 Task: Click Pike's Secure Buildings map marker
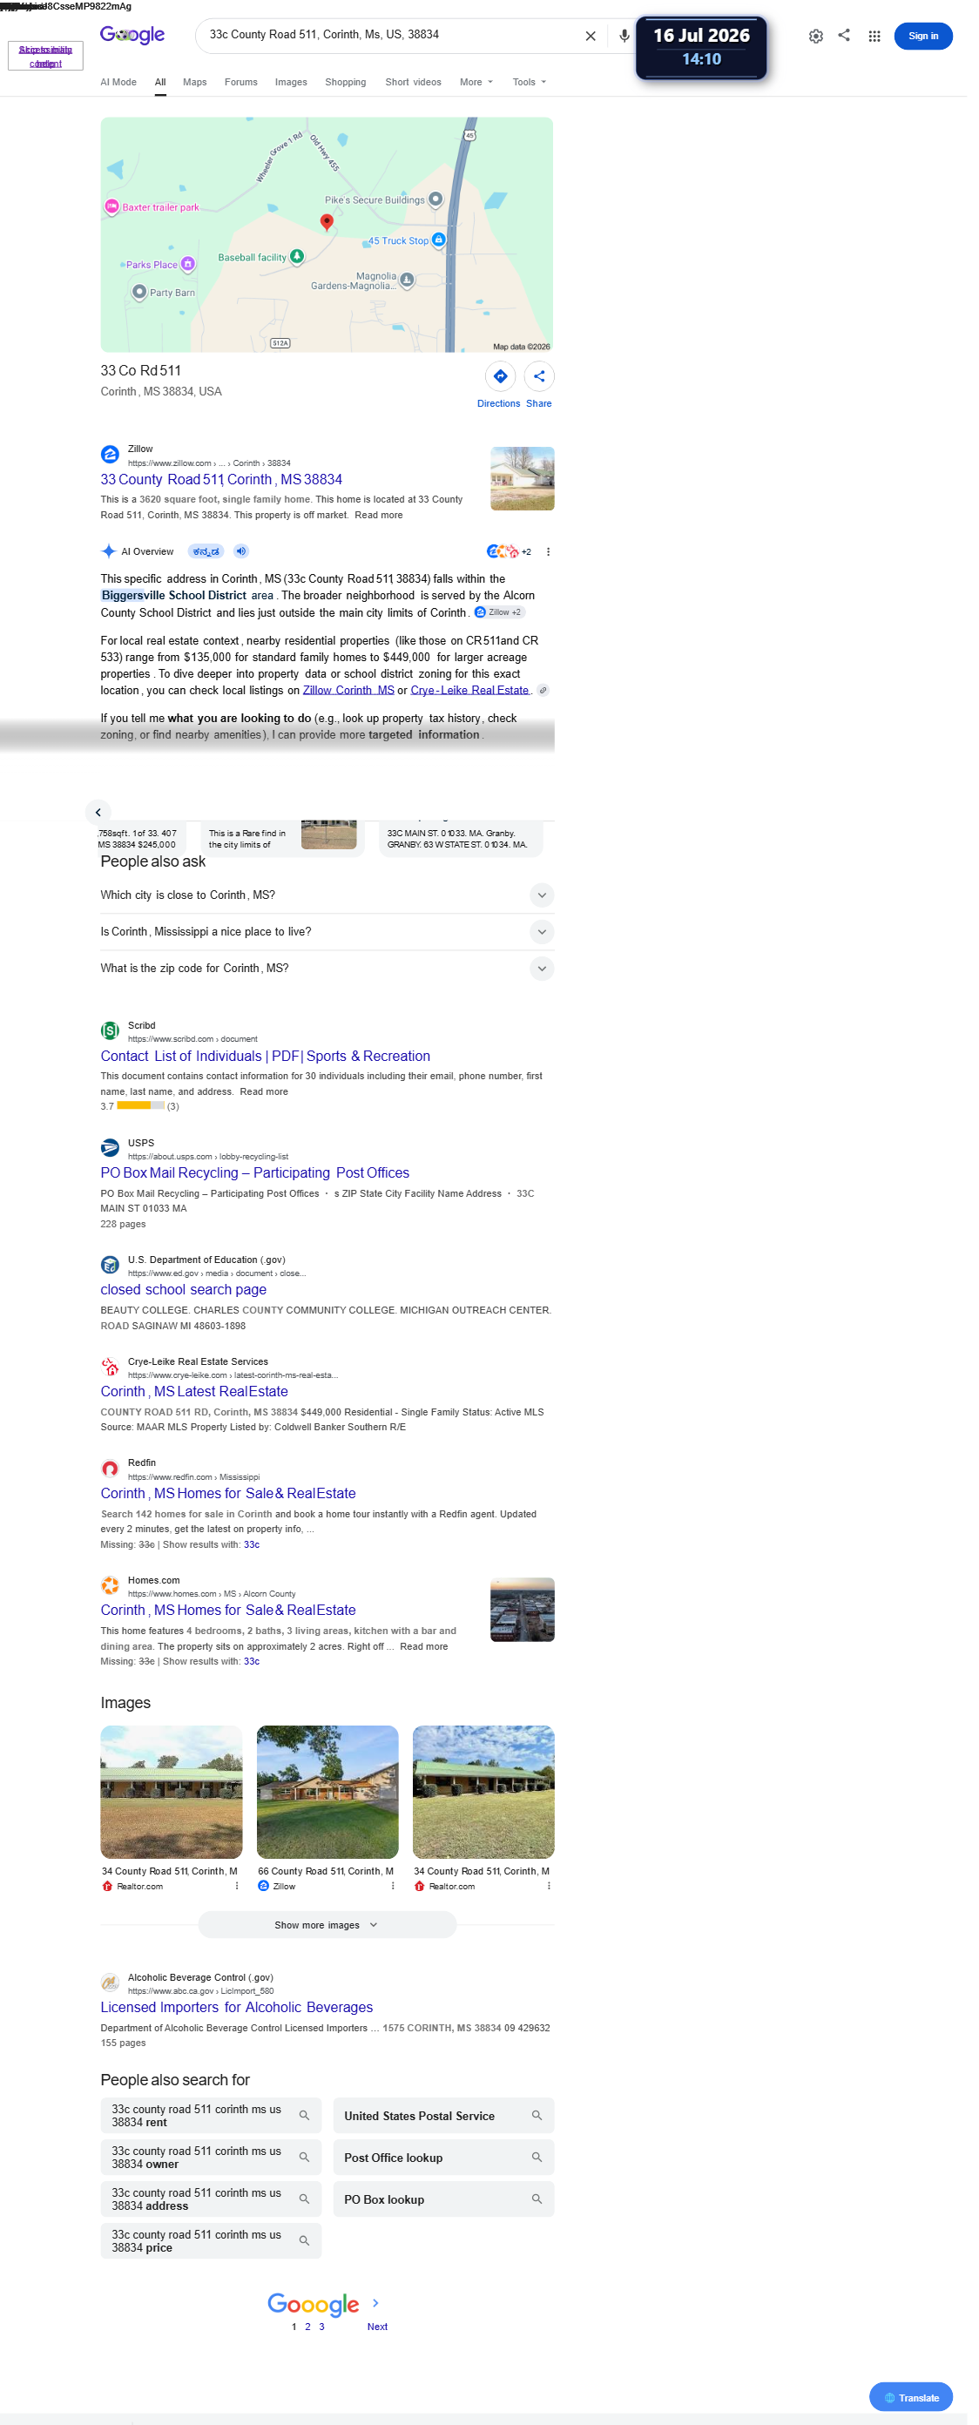pos(435,199)
